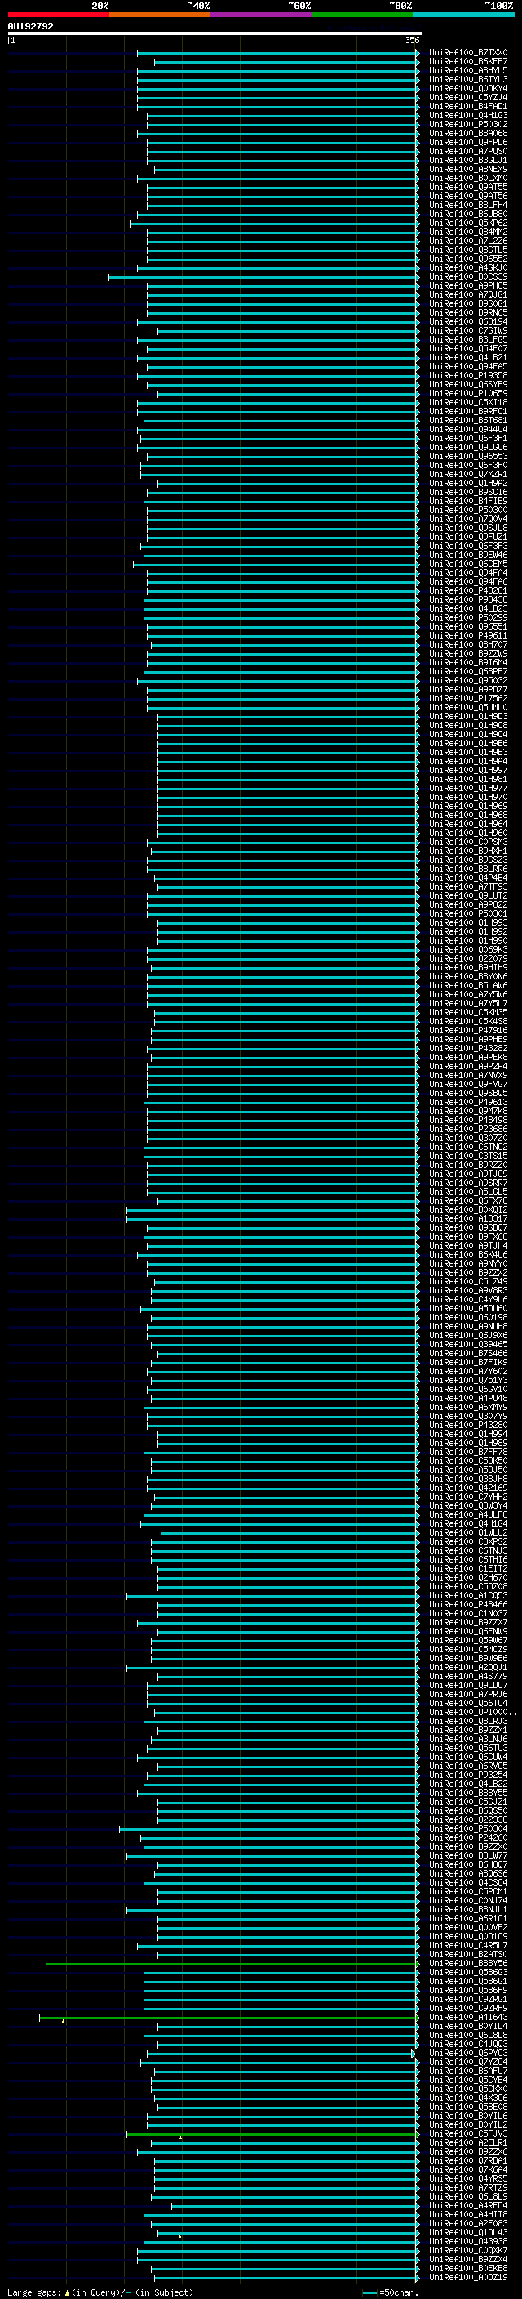
Task: Select label UniRef100_B8BY56
Action: (467, 1964)
